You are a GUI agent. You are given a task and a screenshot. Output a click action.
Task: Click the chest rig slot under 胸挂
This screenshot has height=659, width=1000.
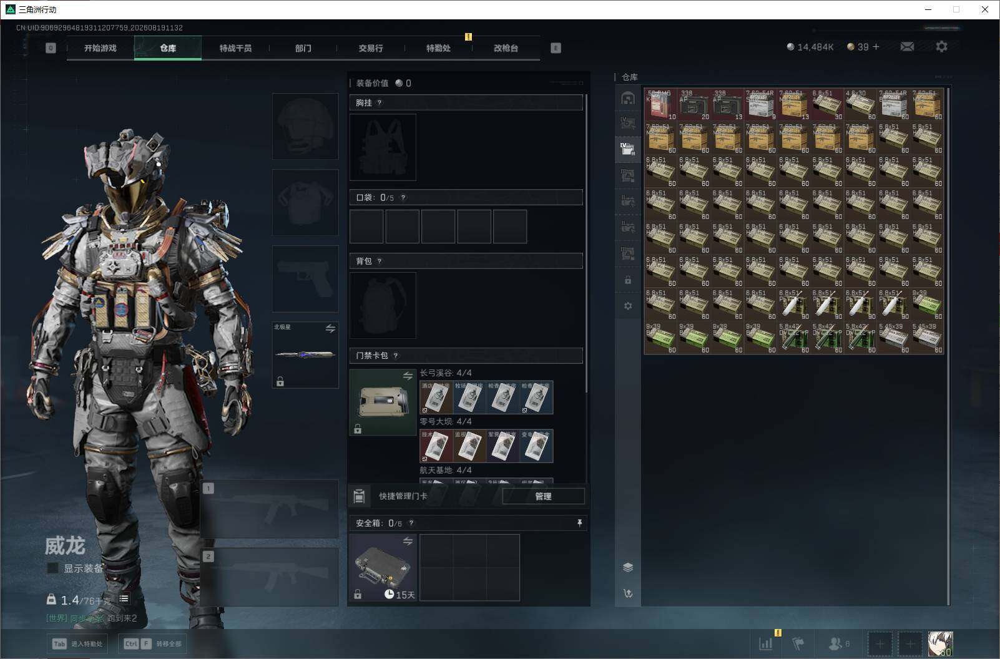click(x=383, y=147)
